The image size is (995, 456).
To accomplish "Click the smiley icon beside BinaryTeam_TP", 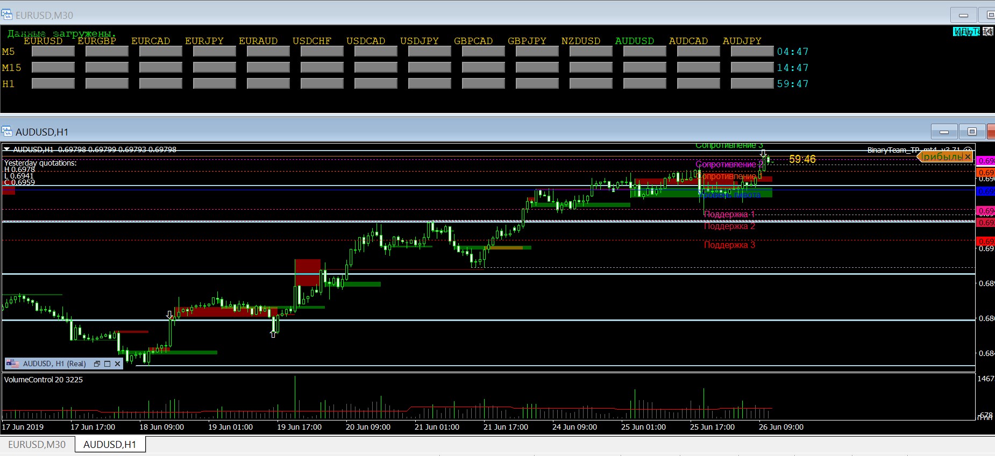I will (x=968, y=151).
